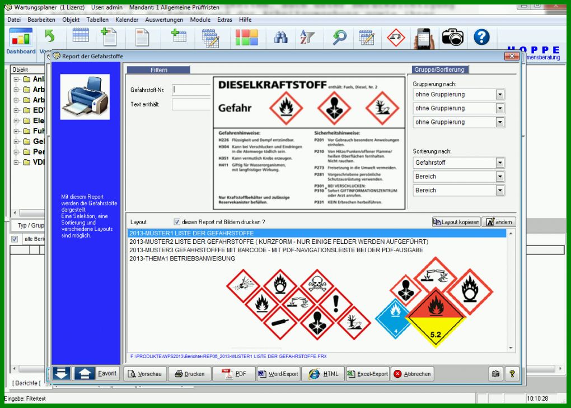The width and height of the screenshot is (571, 408).
Task: Click the printer image in dialog
Action: (85, 96)
